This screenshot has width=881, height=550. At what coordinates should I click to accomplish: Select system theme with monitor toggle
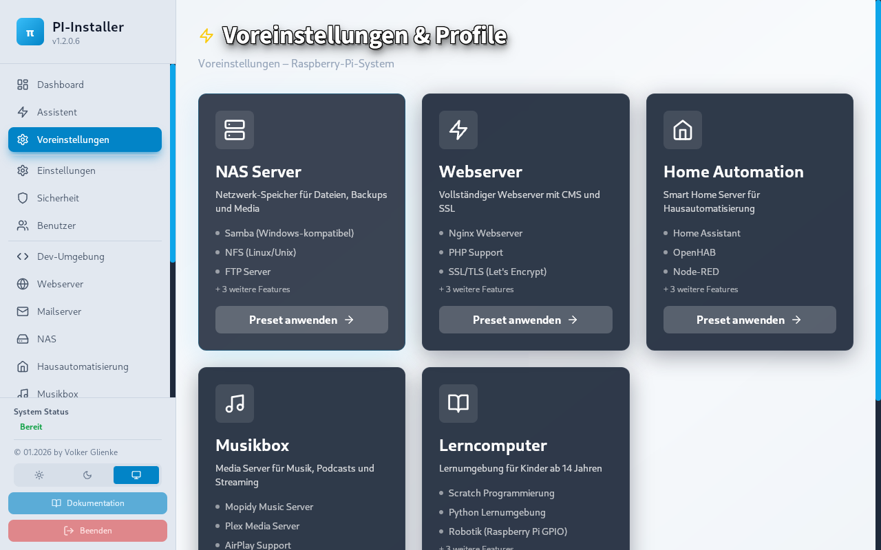136,475
